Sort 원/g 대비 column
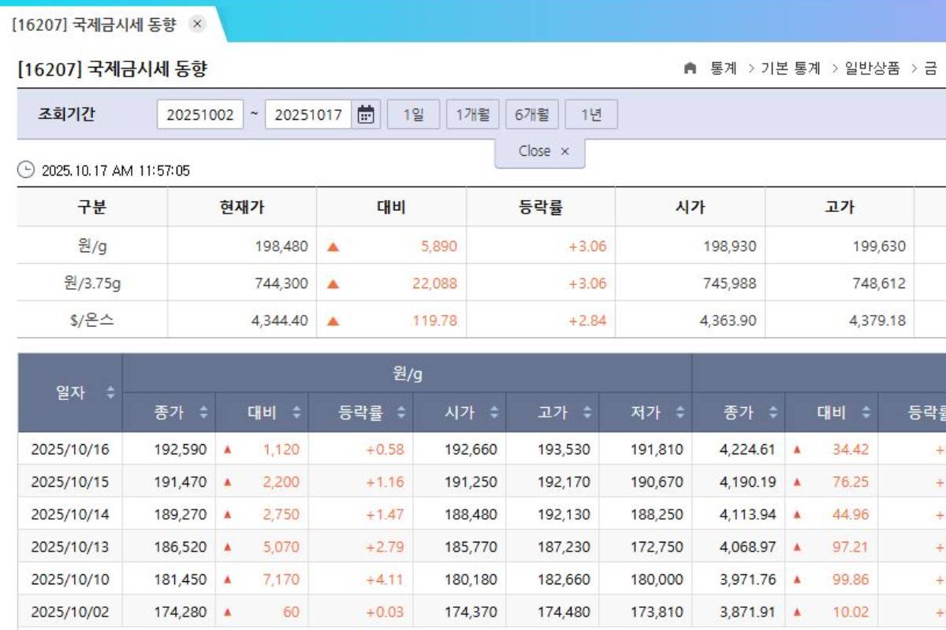This screenshot has height=630, width=946. [x=296, y=412]
